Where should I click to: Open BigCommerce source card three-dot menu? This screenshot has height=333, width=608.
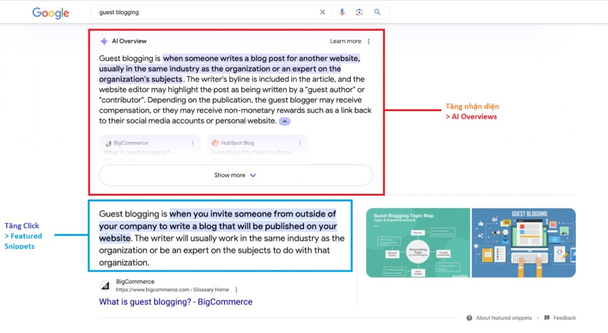coord(193,143)
